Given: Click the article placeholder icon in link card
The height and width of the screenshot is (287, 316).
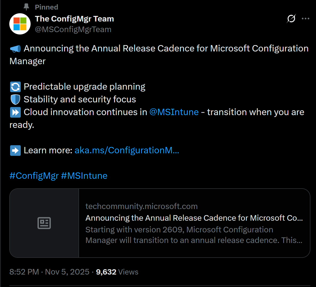Looking at the screenshot, I should (x=44, y=223).
